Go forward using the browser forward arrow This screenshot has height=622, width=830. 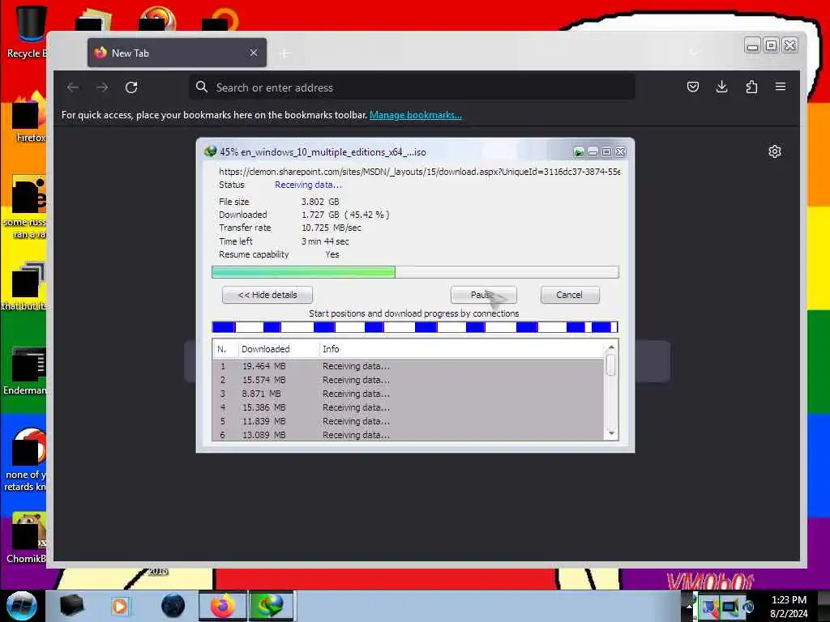coord(102,87)
